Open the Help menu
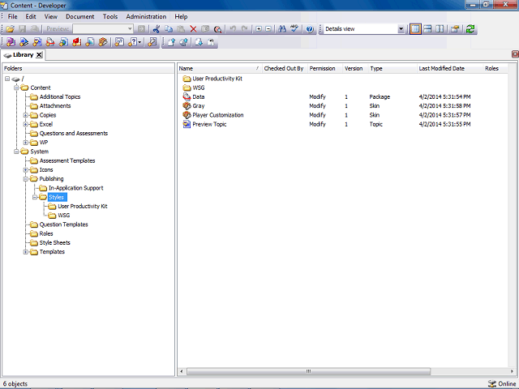 tap(181, 16)
